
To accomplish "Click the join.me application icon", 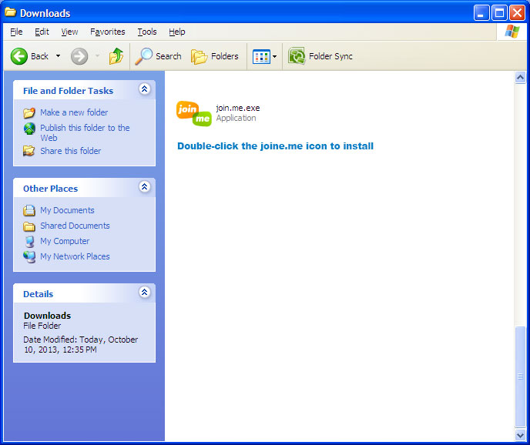I will pyautogui.click(x=193, y=113).
